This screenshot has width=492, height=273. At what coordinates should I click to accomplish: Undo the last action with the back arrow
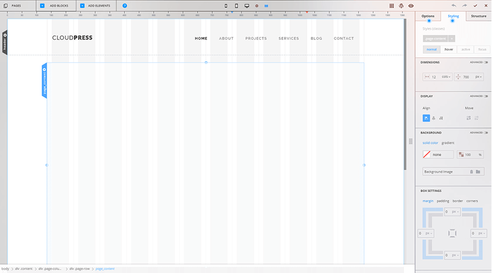[x=454, y=6]
